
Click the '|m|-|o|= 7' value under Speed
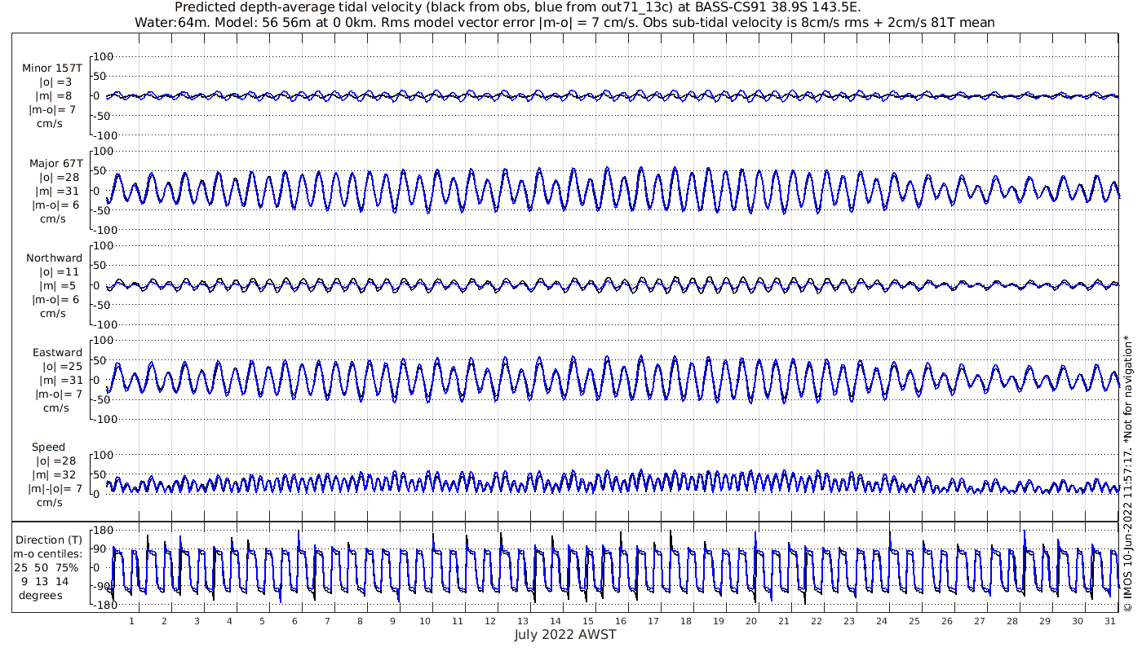click(x=53, y=489)
